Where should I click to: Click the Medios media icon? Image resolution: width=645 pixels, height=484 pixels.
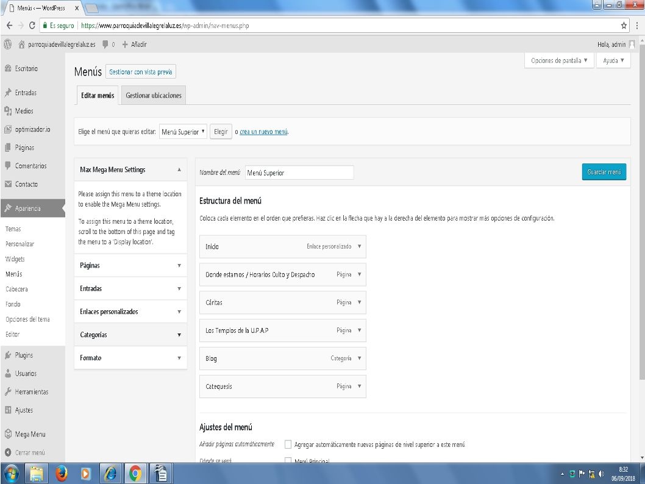click(8, 110)
